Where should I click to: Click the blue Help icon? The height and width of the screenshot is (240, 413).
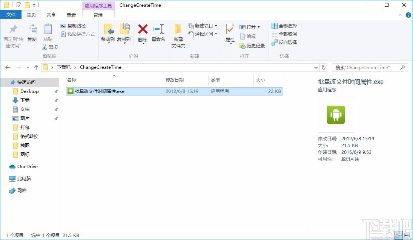pos(408,15)
